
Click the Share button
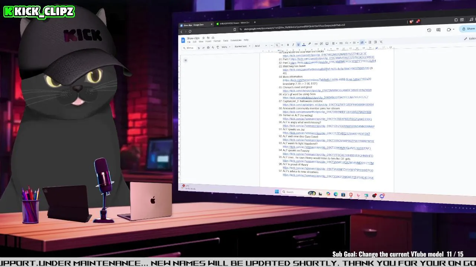tap(468, 29)
